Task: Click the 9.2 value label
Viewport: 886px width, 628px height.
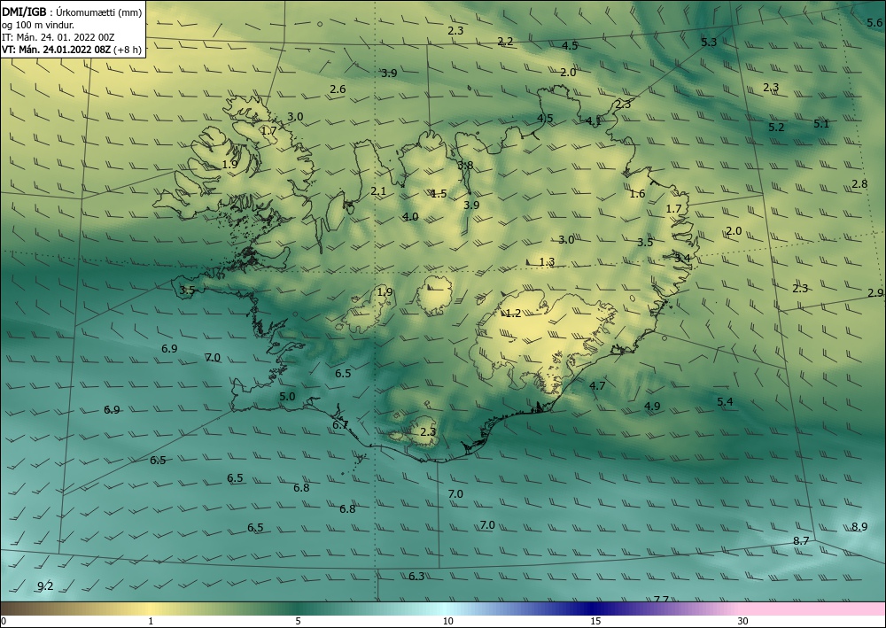Action: [x=45, y=586]
